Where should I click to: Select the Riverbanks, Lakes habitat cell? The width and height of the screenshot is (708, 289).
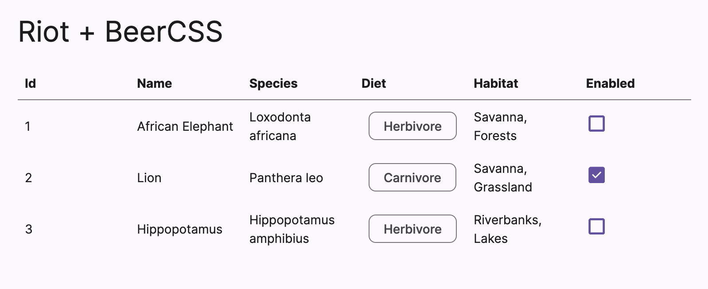[x=507, y=229]
